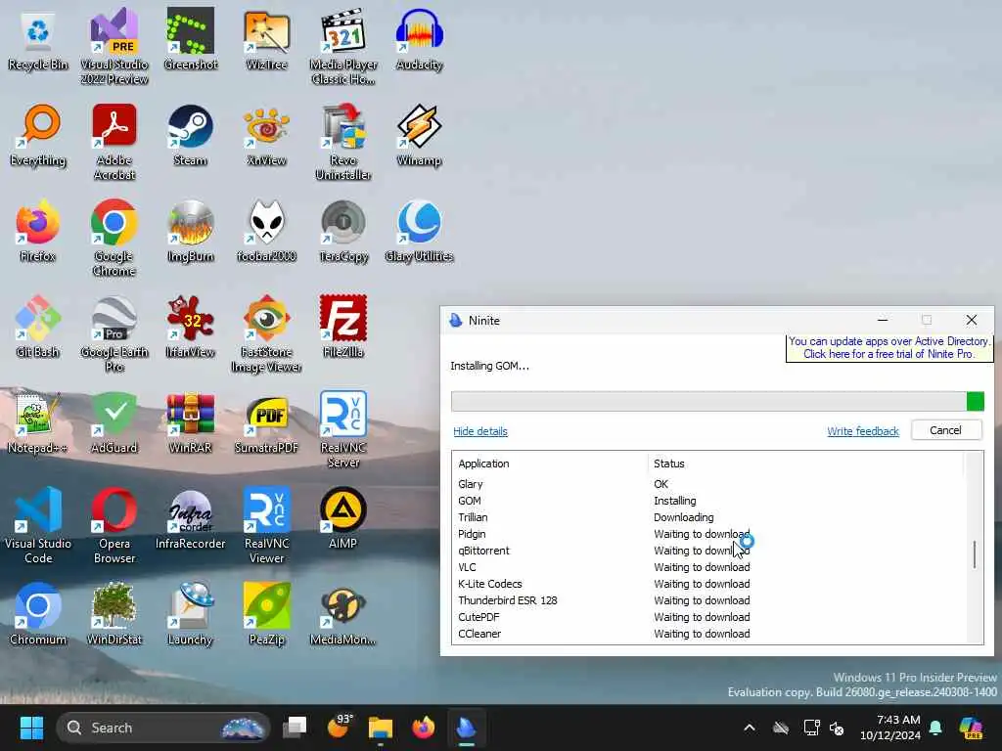Open the Windows Start menu

coord(31,728)
